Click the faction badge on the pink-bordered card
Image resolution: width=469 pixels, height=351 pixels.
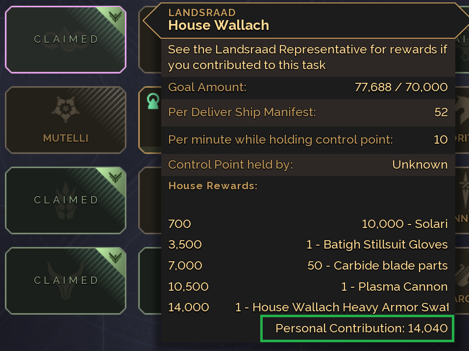tap(116, 17)
